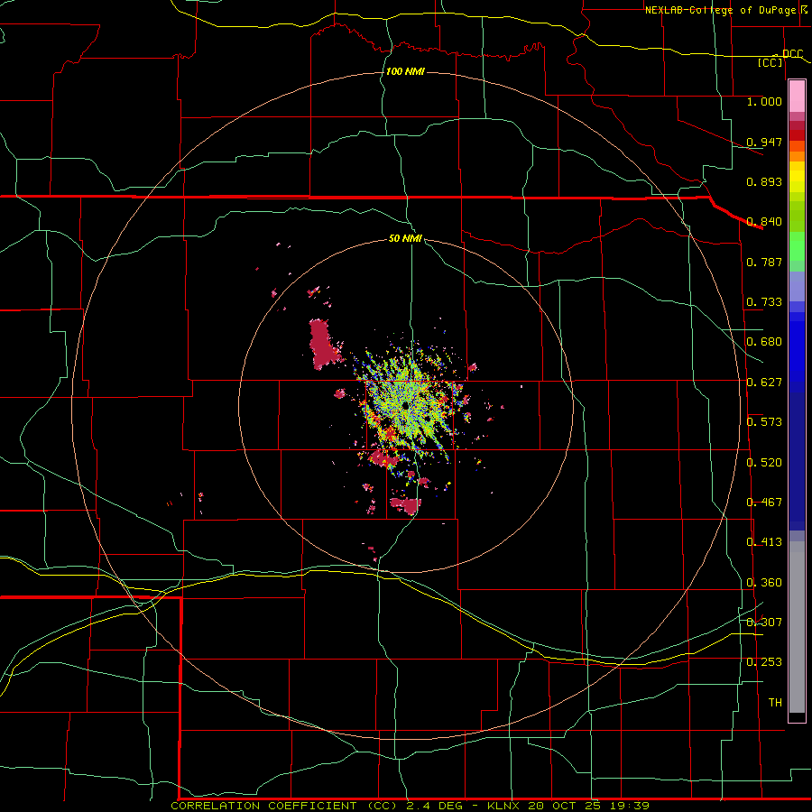The image size is (812, 812).
Task: Click the 0.947 legend value
Action: pos(764,142)
